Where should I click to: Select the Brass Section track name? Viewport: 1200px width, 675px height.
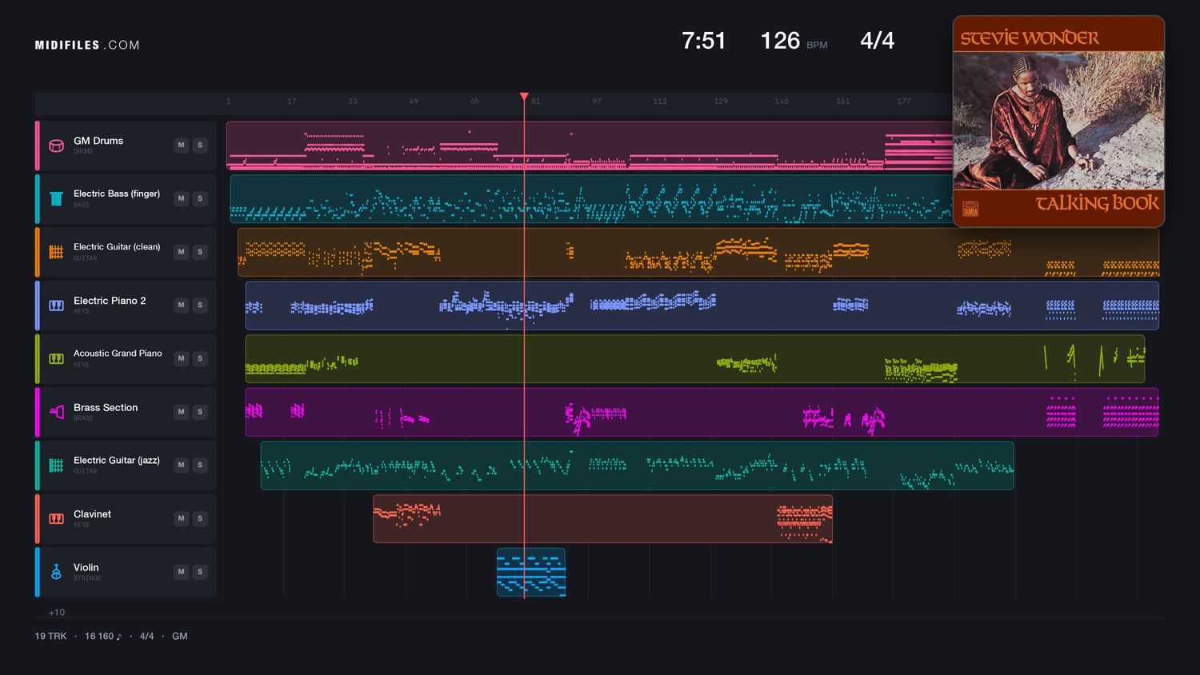106,408
